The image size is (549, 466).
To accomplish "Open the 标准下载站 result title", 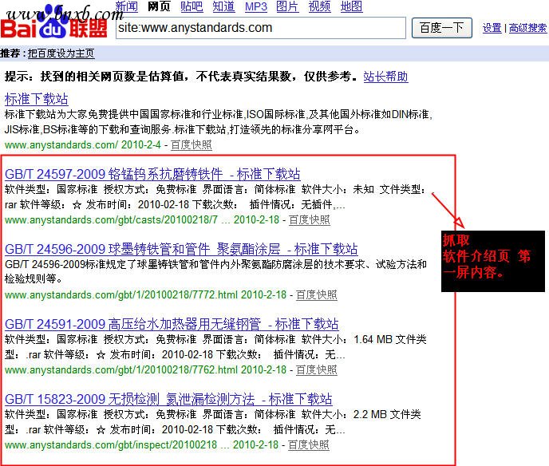I will [37, 99].
